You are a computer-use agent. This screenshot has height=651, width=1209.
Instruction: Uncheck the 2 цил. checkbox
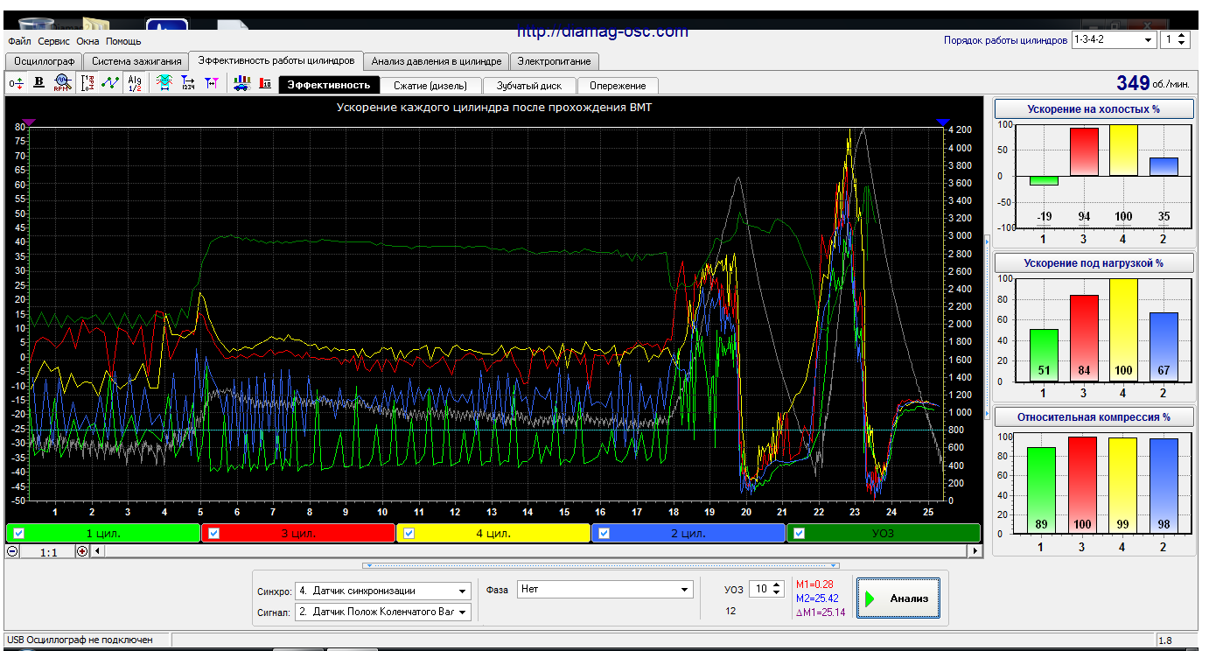point(604,533)
